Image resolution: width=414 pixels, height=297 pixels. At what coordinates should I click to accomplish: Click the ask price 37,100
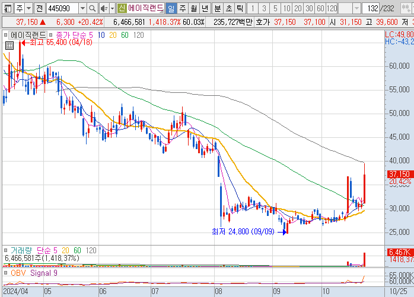tap(314, 22)
